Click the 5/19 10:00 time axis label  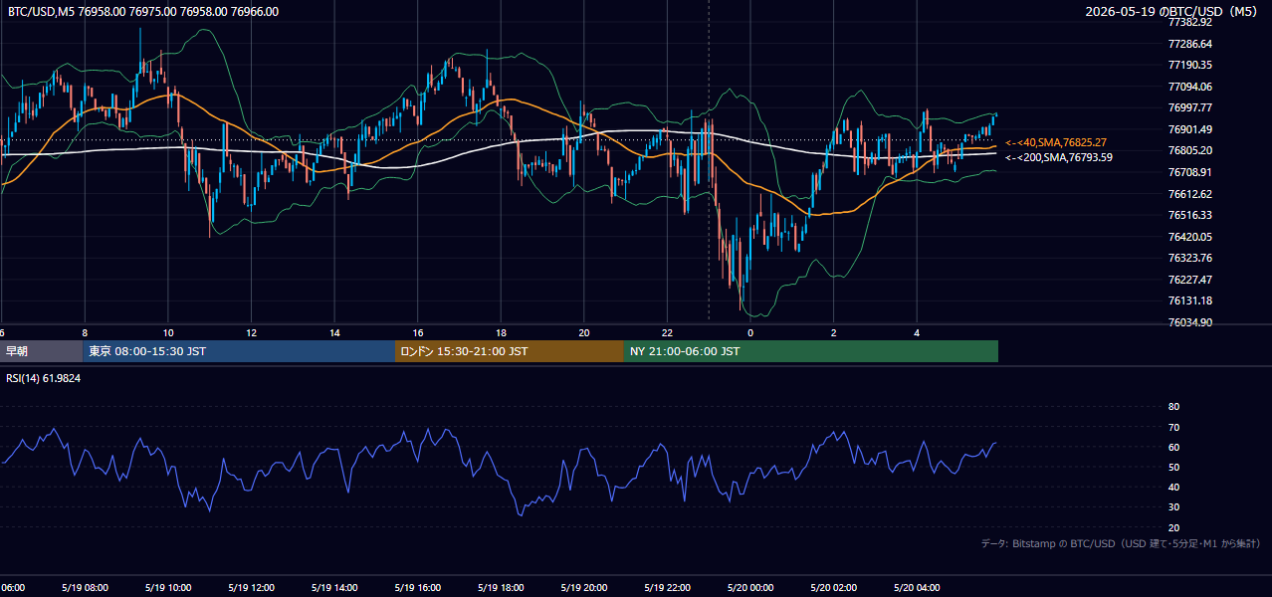pyautogui.click(x=167, y=588)
